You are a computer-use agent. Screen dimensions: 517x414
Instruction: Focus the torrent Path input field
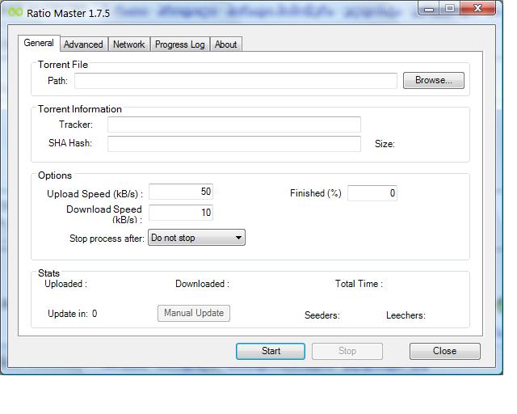click(236, 81)
